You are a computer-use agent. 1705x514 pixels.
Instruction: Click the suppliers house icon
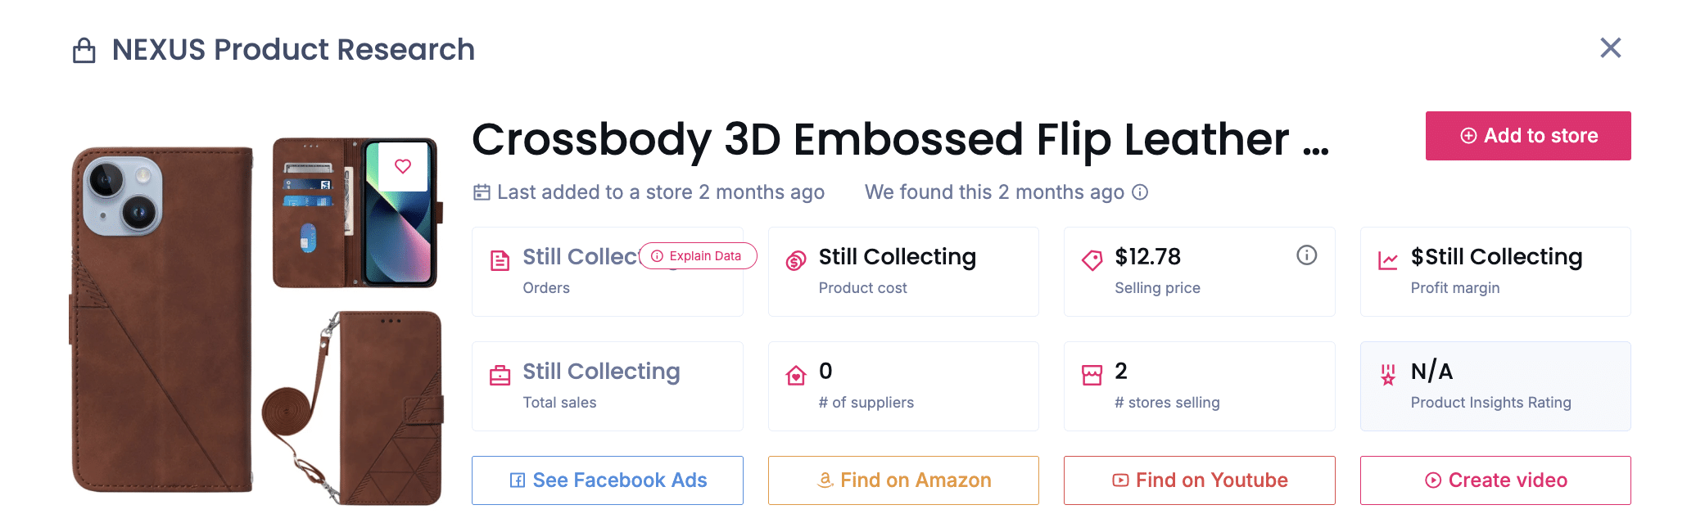click(796, 376)
